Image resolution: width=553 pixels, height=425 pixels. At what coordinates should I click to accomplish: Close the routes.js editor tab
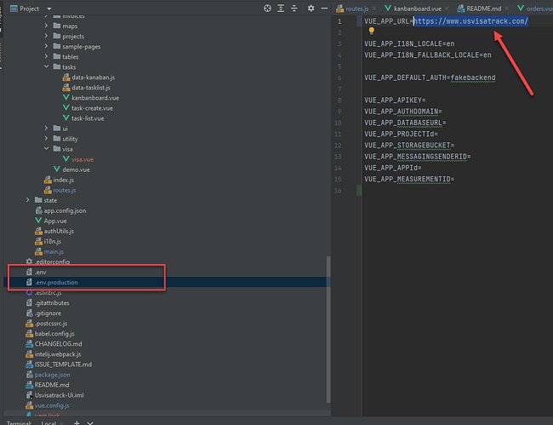[x=373, y=9]
